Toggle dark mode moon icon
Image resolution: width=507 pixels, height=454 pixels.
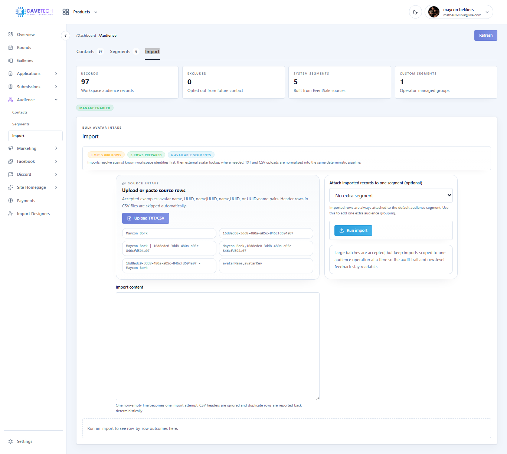click(415, 12)
